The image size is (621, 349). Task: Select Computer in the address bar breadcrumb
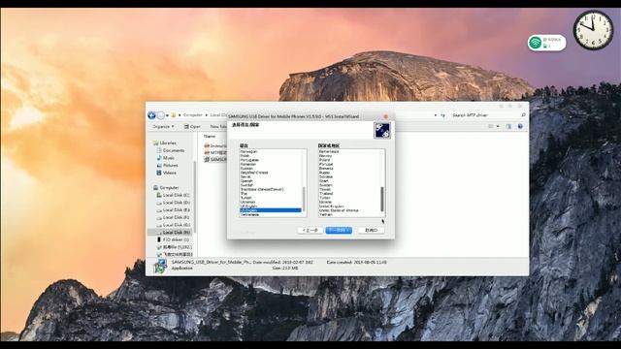[192, 114]
